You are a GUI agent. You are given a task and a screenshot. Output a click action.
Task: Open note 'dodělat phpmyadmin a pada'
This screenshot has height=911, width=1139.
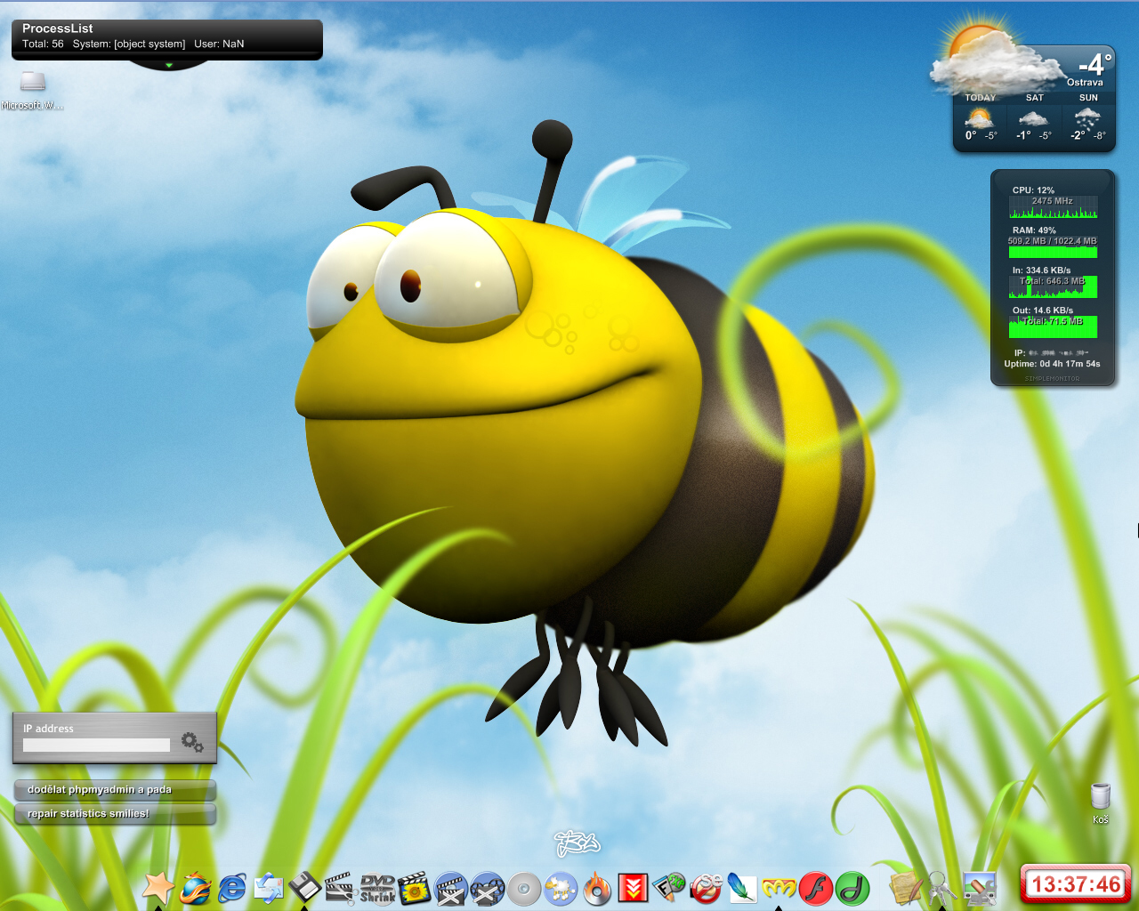click(x=115, y=790)
